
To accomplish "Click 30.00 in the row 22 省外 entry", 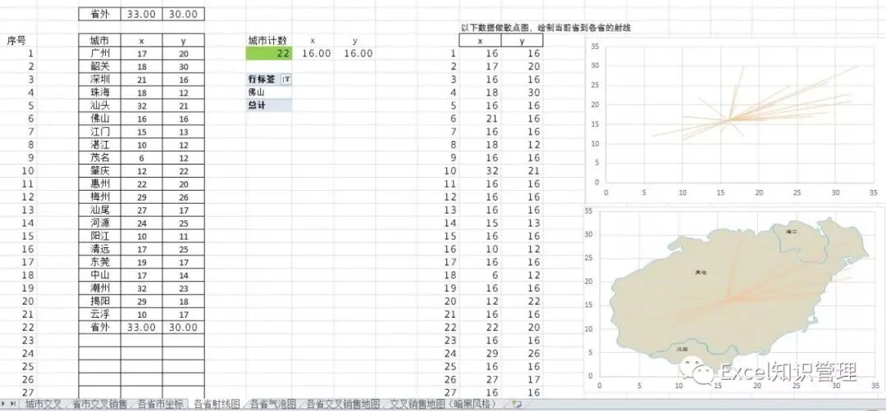I will tap(183, 327).
